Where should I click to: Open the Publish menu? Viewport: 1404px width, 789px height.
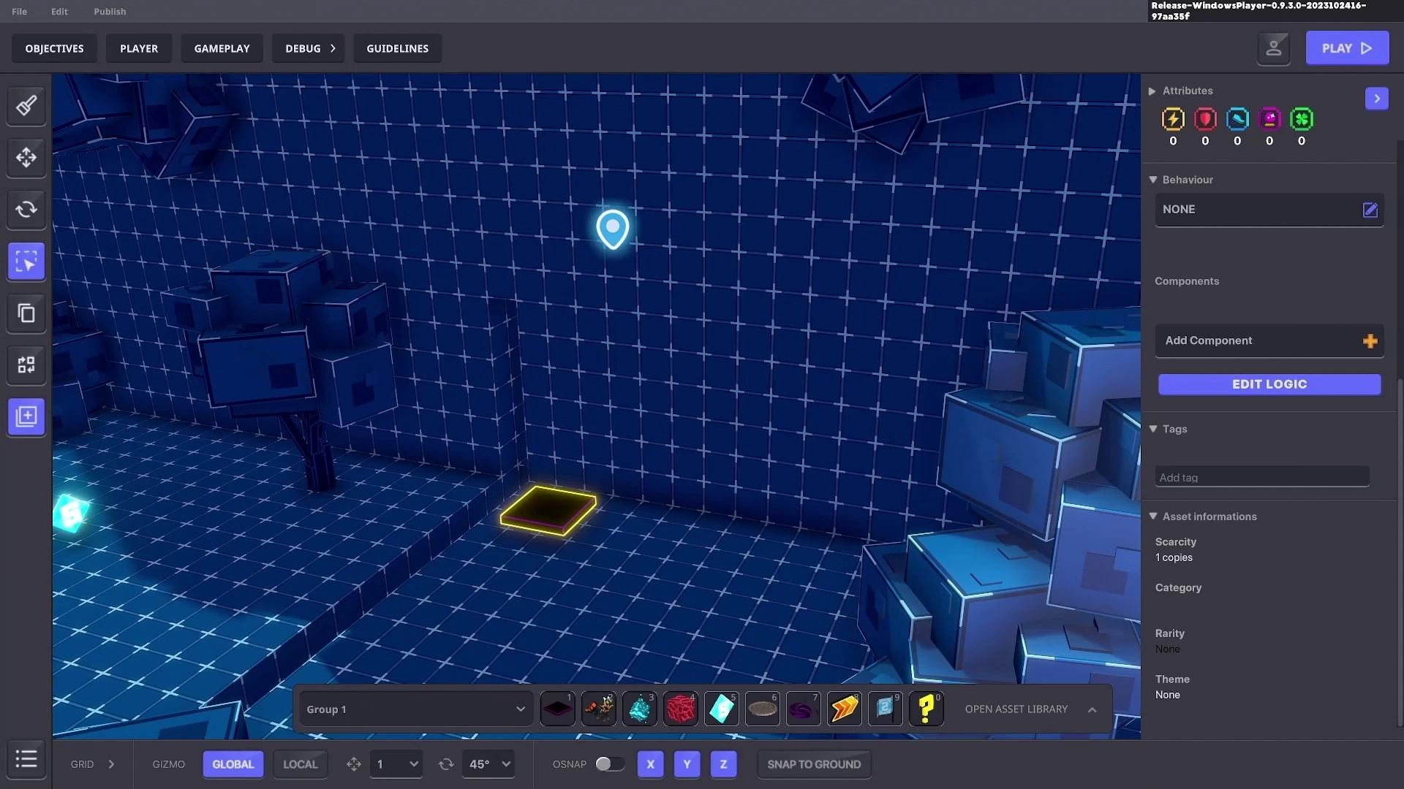click(x=110, y=12)
